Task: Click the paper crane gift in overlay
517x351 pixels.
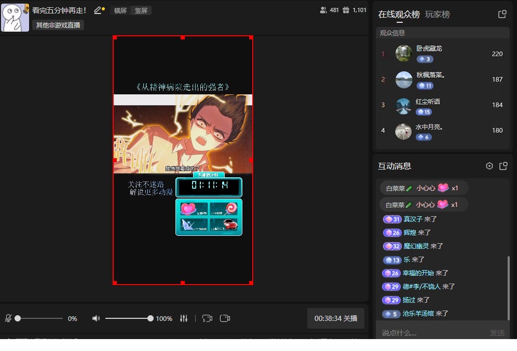Action: tap(187, 224)
